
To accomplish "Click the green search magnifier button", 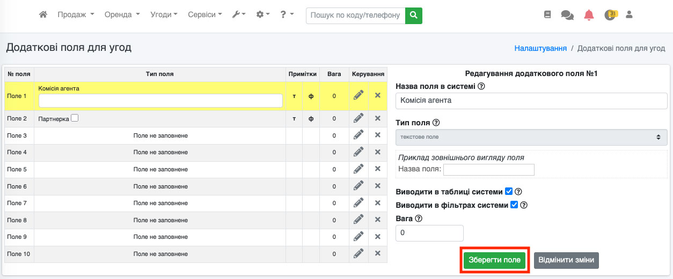I will pos(413,16).
